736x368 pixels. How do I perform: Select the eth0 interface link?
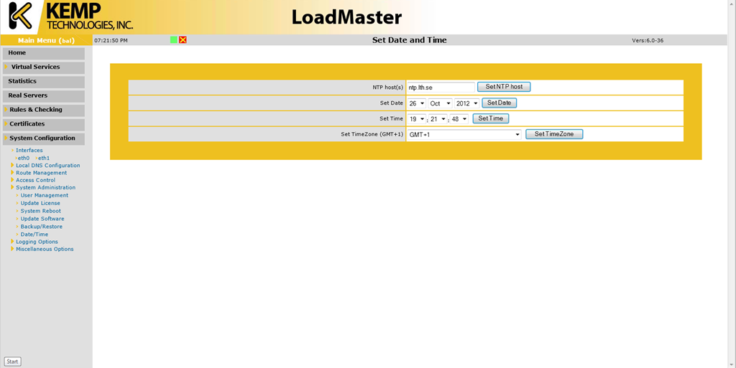click(24, 159)
